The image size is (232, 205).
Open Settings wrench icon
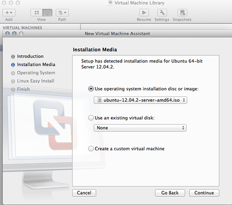point(162,13)
